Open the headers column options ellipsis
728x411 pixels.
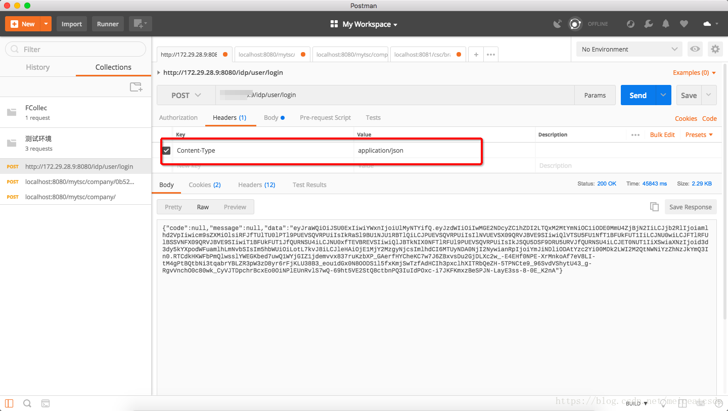coord(635,135)
